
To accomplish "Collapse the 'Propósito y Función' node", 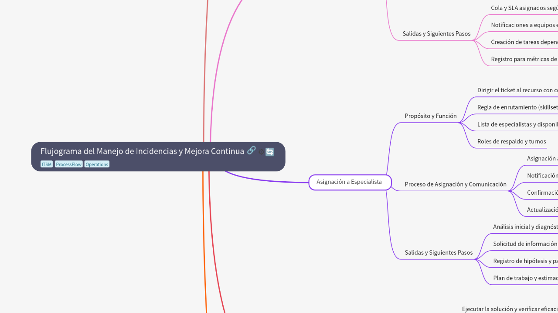I will [430, 116].
